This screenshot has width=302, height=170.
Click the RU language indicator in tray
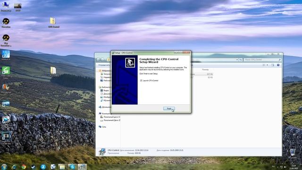(273, 167)
